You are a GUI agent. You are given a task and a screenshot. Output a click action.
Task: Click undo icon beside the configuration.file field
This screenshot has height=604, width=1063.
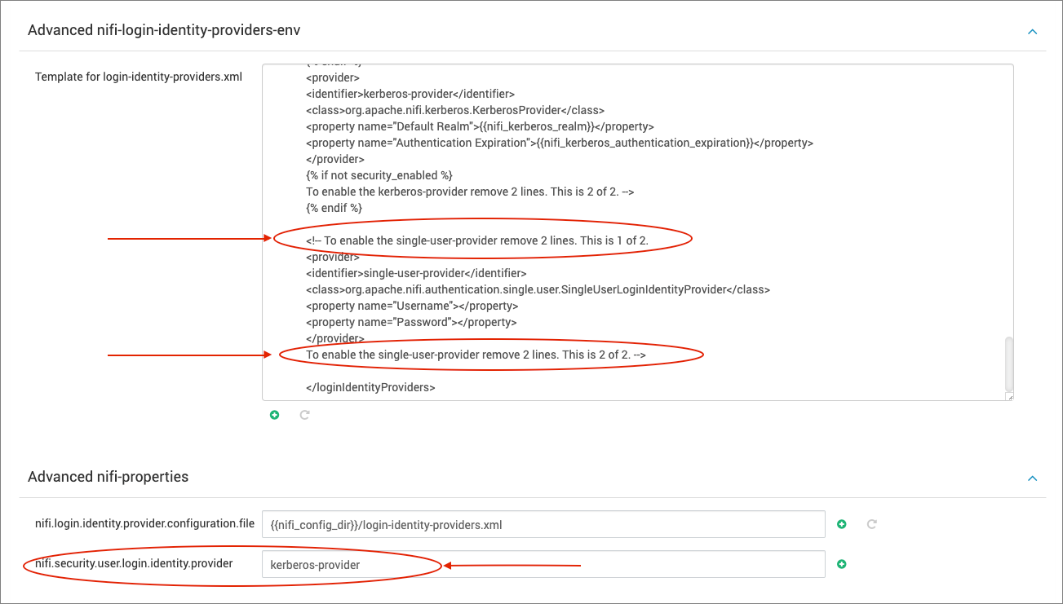pyautogui.click(x=871, y=524)
